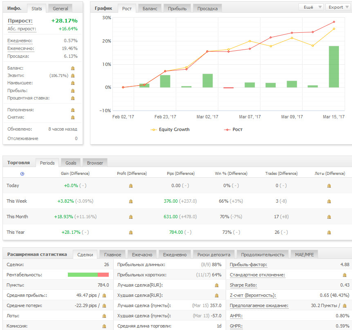Open the Ещё dropdown menu
The height and width of the screenshot is (330, 352).
[311, 7]
